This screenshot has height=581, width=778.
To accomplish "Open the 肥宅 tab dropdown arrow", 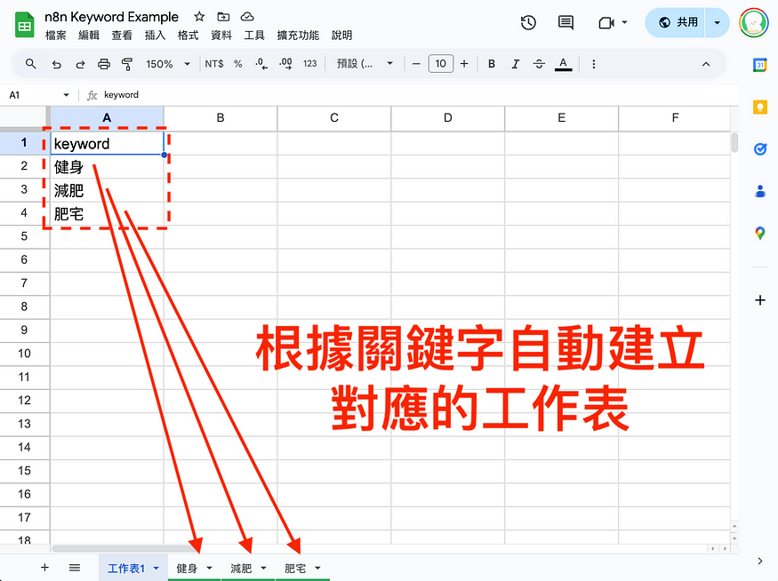I will coord(317,568).
